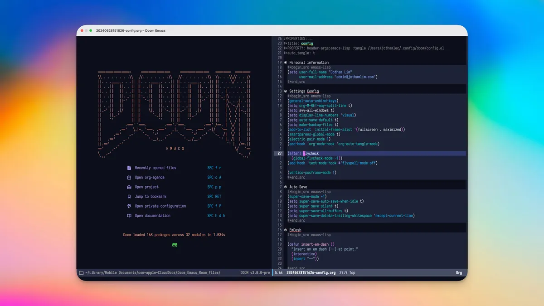Click the git icon beside Open private configuration

tap(130, 206)
